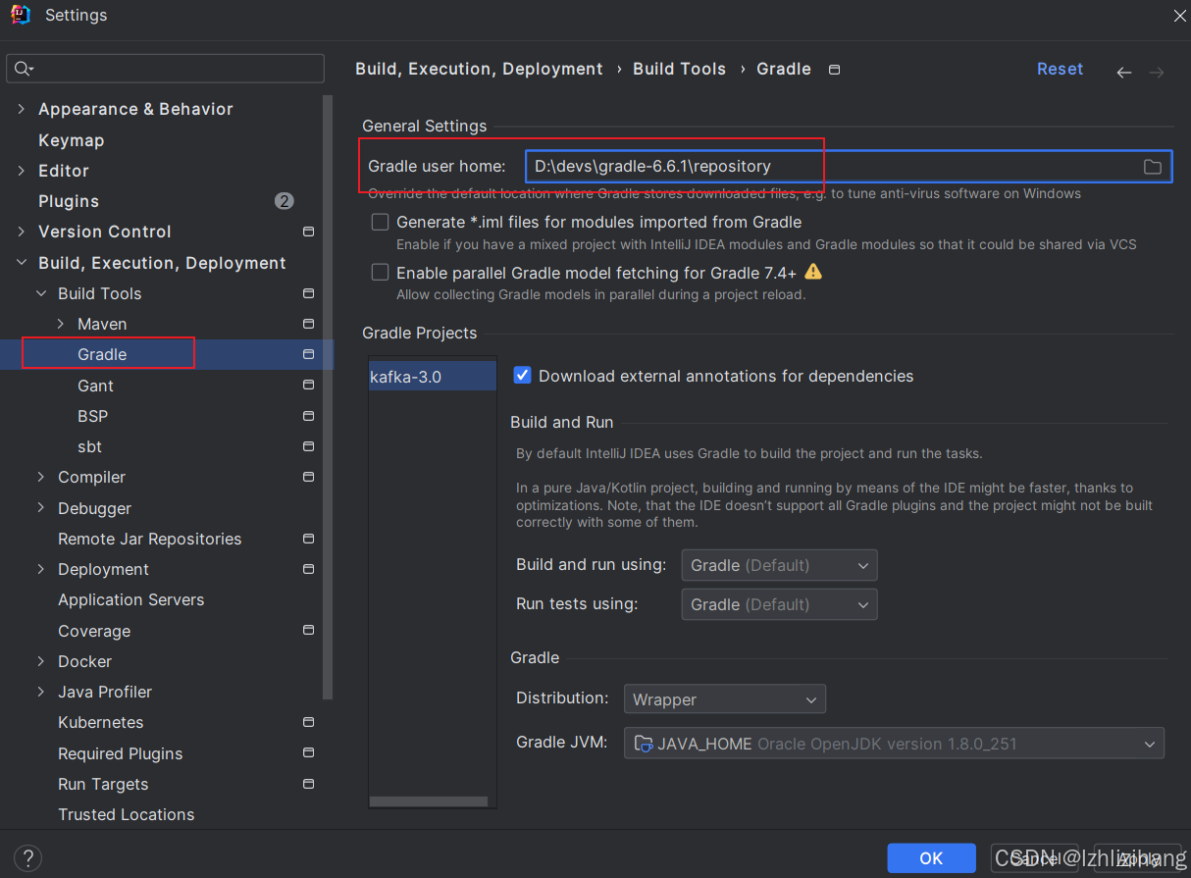Click the Plugins update count badge
The width and height of the screenshot is (1191, 878).
coord(284,201)
